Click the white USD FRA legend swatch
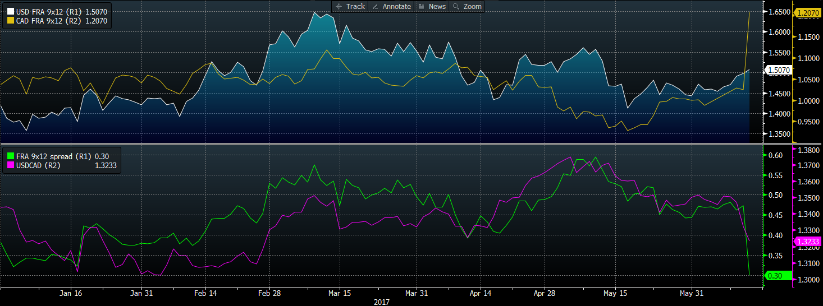Image resolution: width=823 pixels, height=306 pixels. [11, 12]
